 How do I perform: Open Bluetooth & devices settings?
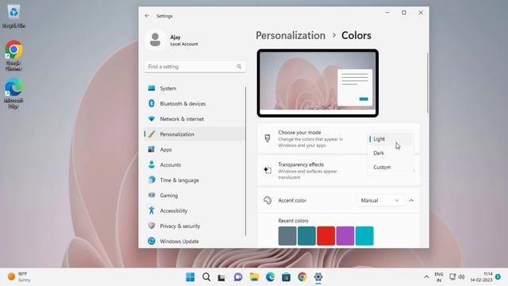pos(194,103)
